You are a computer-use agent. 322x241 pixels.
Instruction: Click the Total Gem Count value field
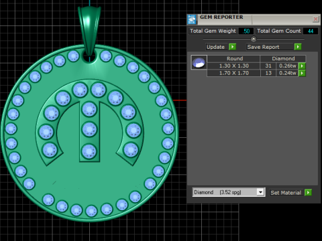[311, 31]
